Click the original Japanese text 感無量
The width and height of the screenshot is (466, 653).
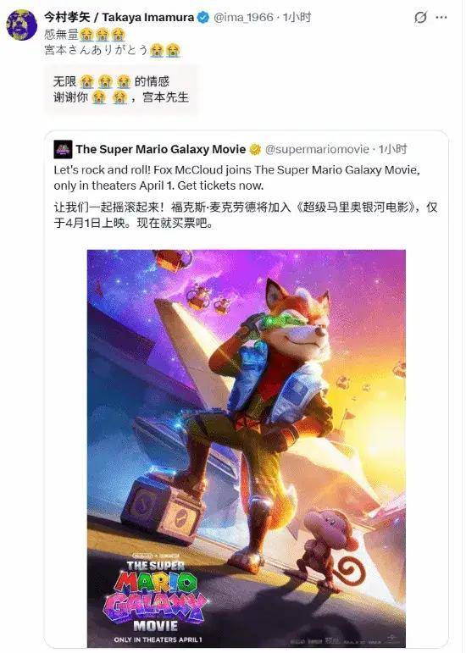(x=62, y=34)
